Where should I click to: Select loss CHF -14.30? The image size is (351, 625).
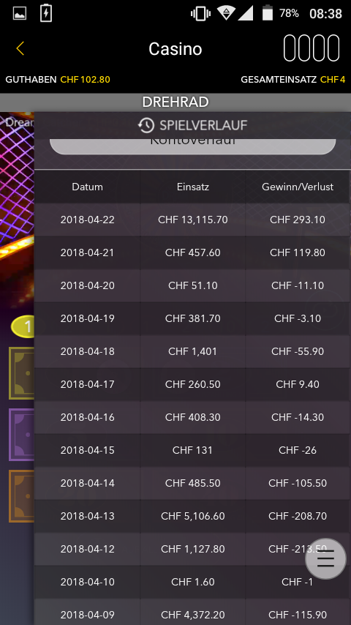(298, 417)
